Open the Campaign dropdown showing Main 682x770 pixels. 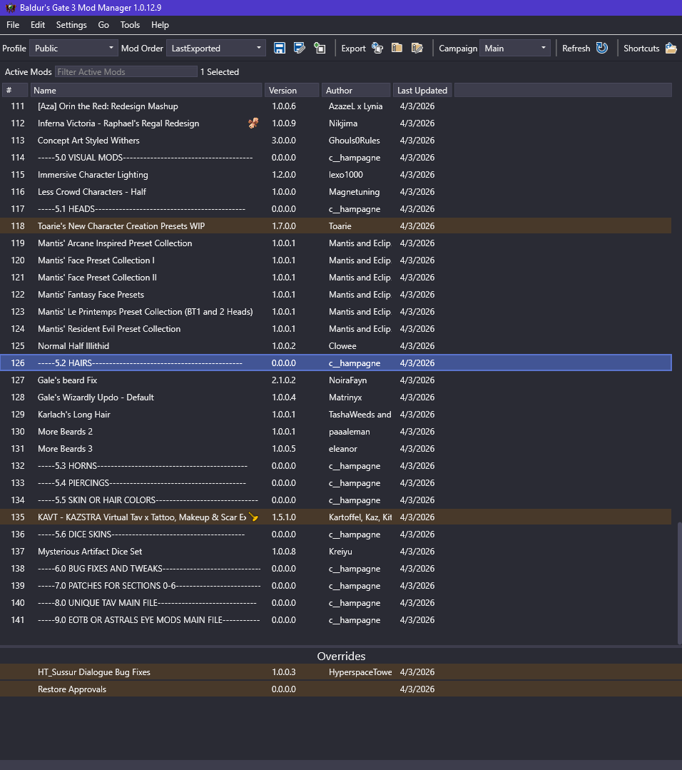point(514,48)
